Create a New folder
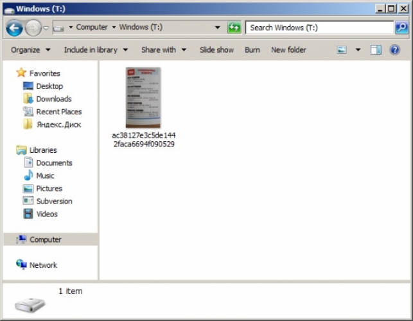413x321 pixels. (288, 50)
